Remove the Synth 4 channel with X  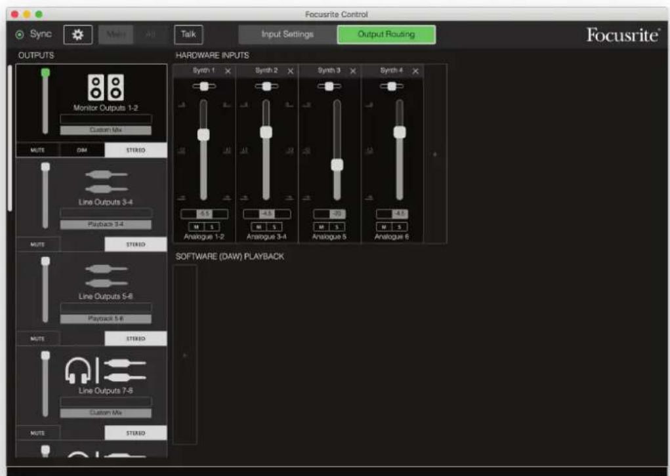click(x=415, y=71)
